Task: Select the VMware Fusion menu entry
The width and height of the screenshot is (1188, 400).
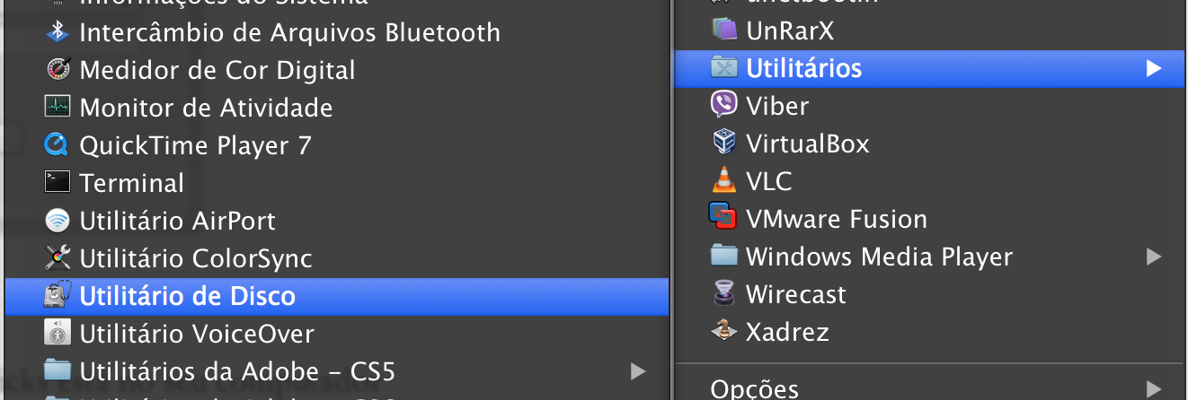Action: pyautogui.click(x=929, y=219)
